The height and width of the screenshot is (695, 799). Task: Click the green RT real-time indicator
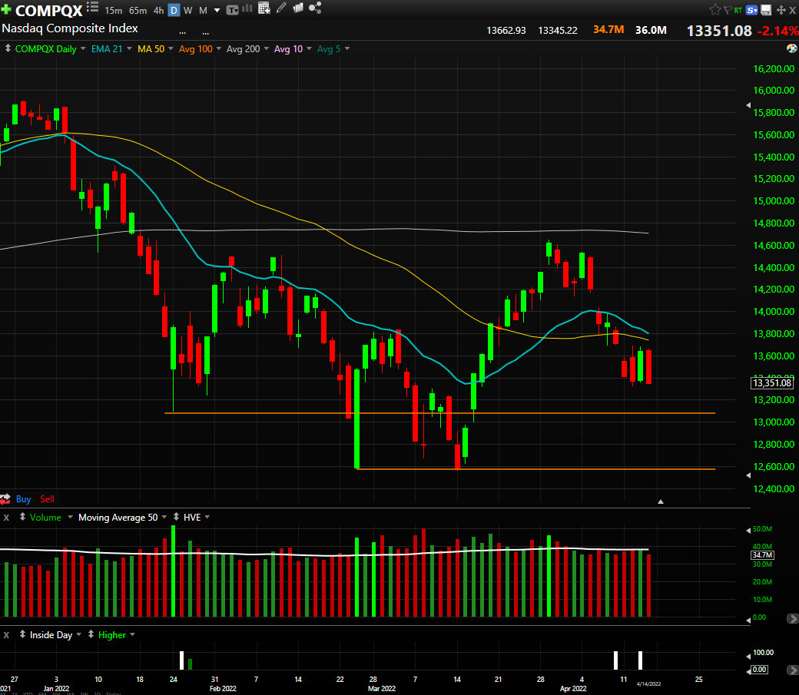coord(738,10)
